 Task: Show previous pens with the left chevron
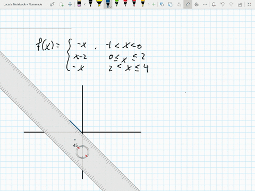click(x=84, y=4)
